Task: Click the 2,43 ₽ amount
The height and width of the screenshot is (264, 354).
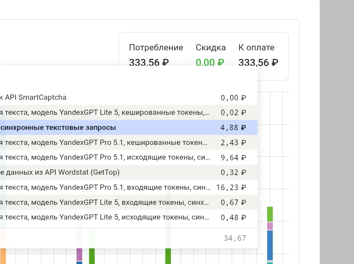Action: 233,143
